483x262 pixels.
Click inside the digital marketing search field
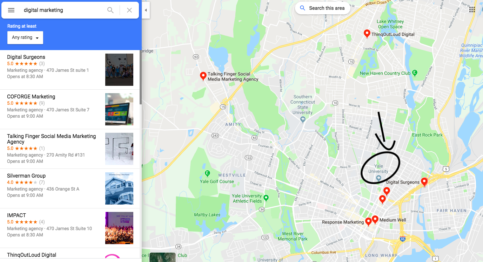(63, 10)
